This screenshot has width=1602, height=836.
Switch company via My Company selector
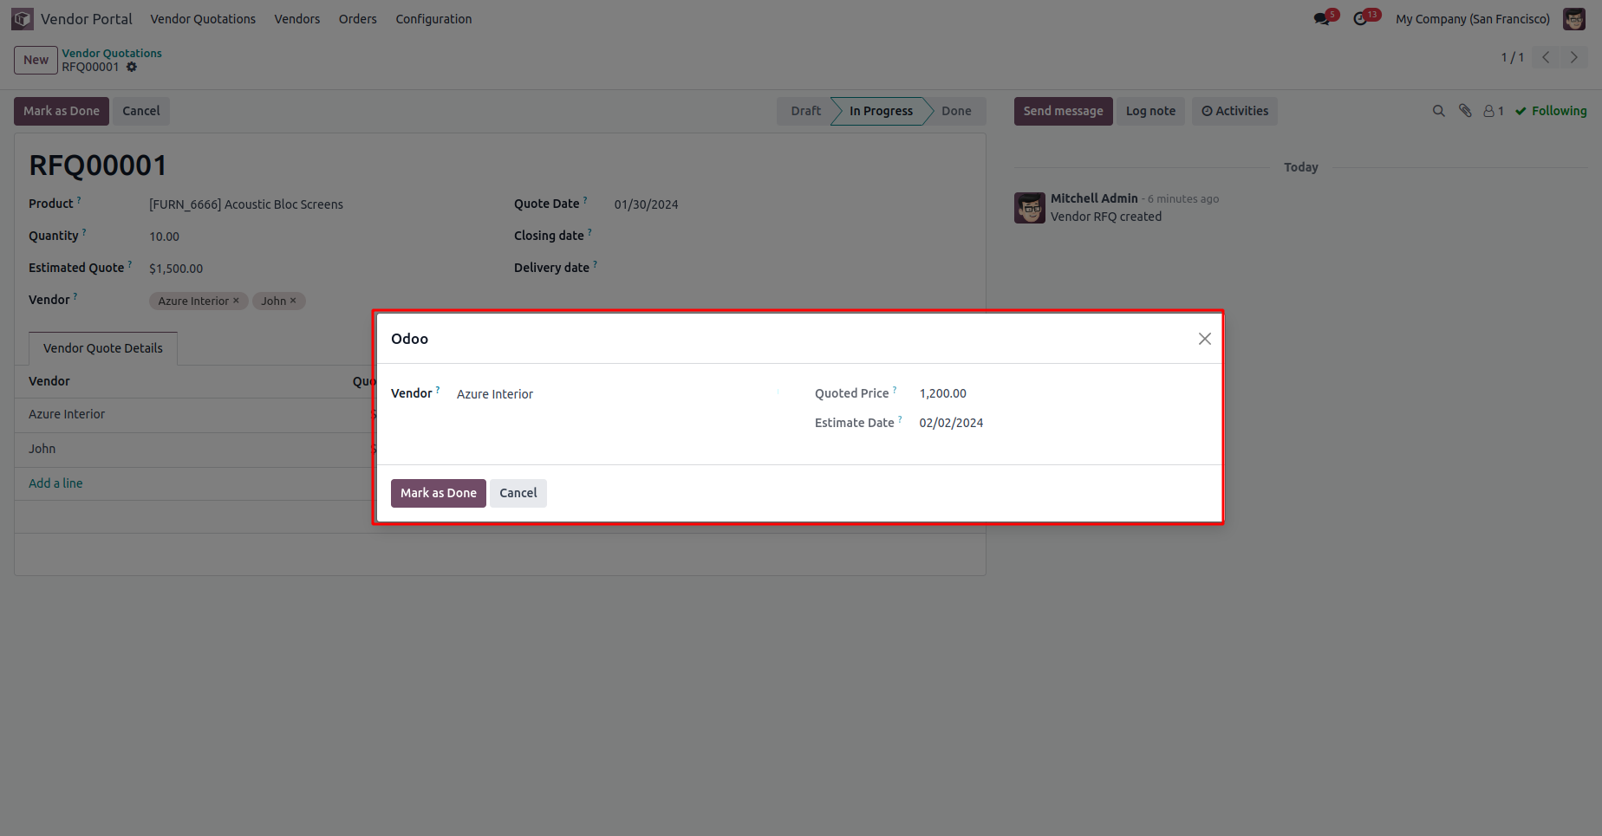[1472, 19]
